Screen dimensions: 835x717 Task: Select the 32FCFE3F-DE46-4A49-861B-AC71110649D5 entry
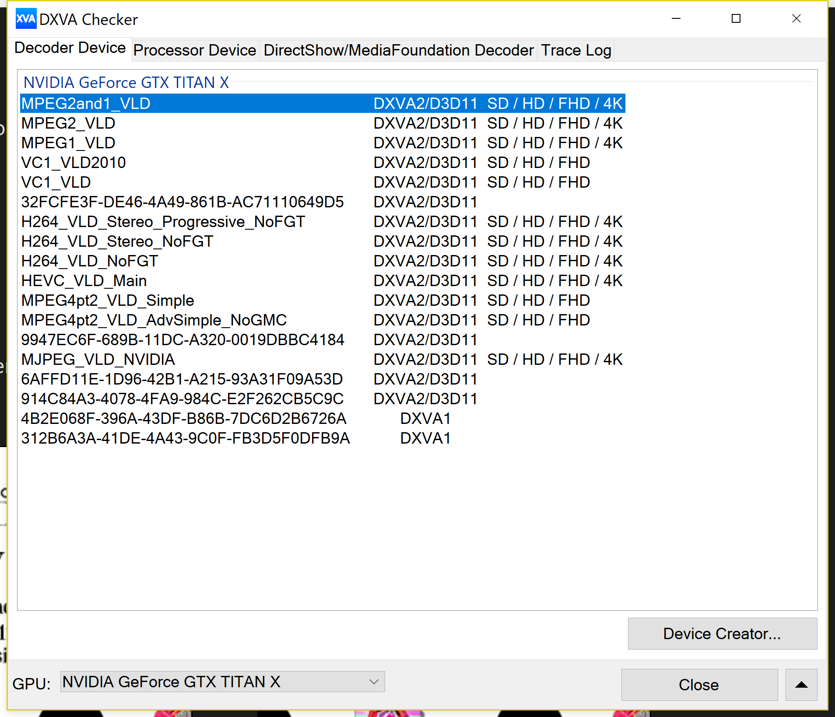(323, 202)
